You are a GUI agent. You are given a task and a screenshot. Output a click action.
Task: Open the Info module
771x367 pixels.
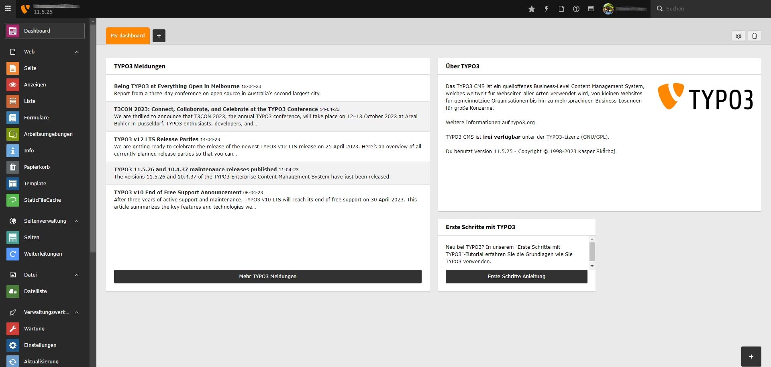[x=45, y=151]
